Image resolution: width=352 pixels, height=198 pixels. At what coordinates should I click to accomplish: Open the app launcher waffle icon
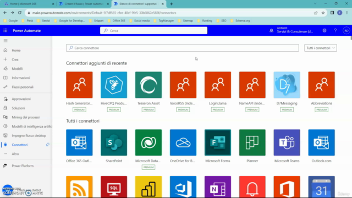click(x=5, y=31)
